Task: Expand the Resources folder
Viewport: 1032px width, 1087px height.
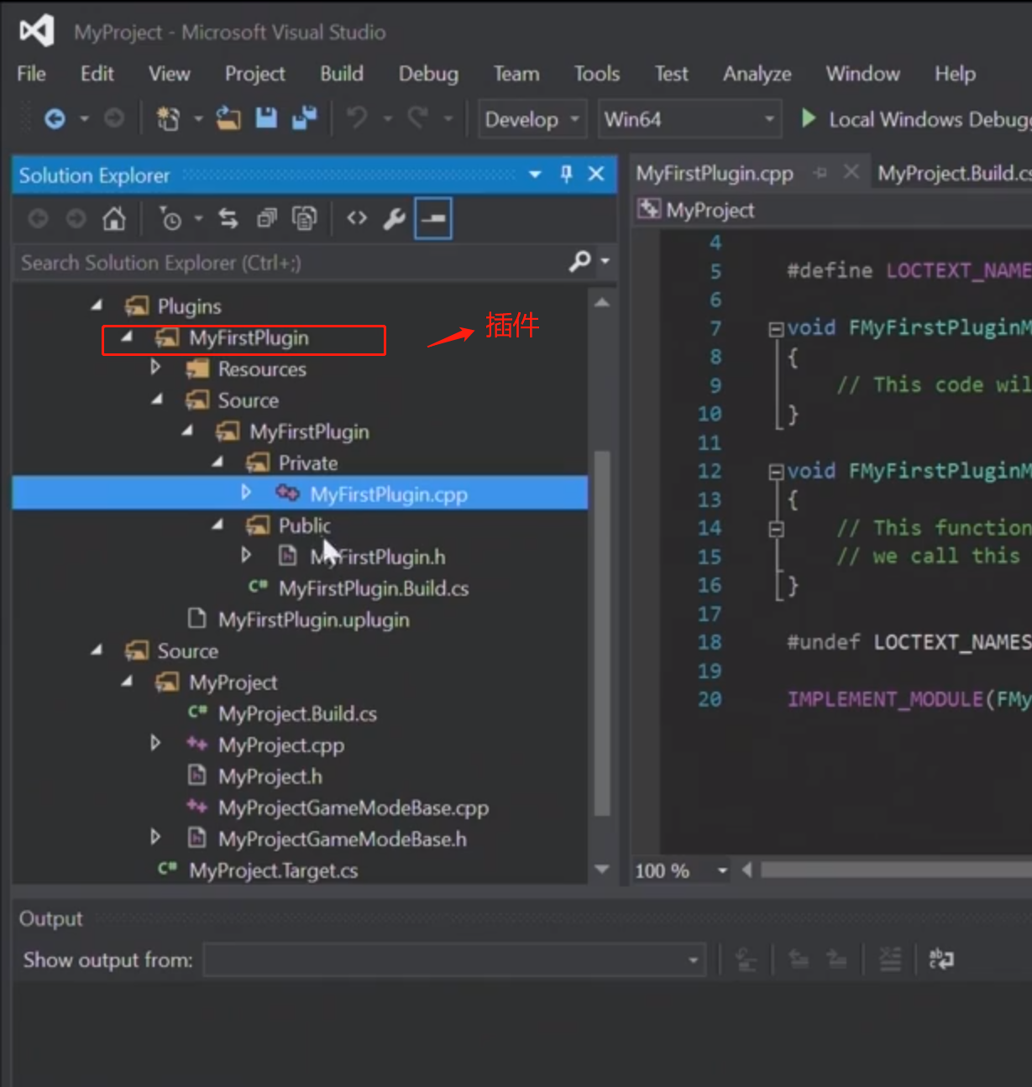Action: pos(155,368)
